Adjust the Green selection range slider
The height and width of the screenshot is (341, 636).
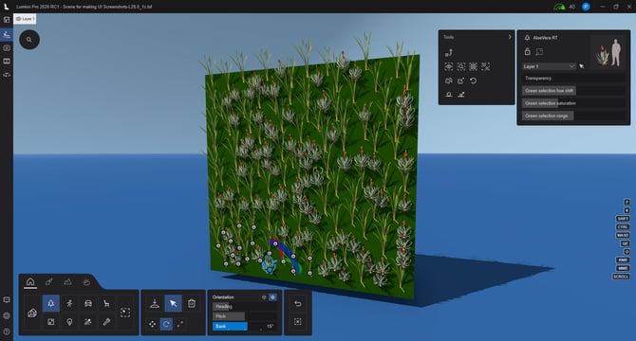(x=572, y=116)
